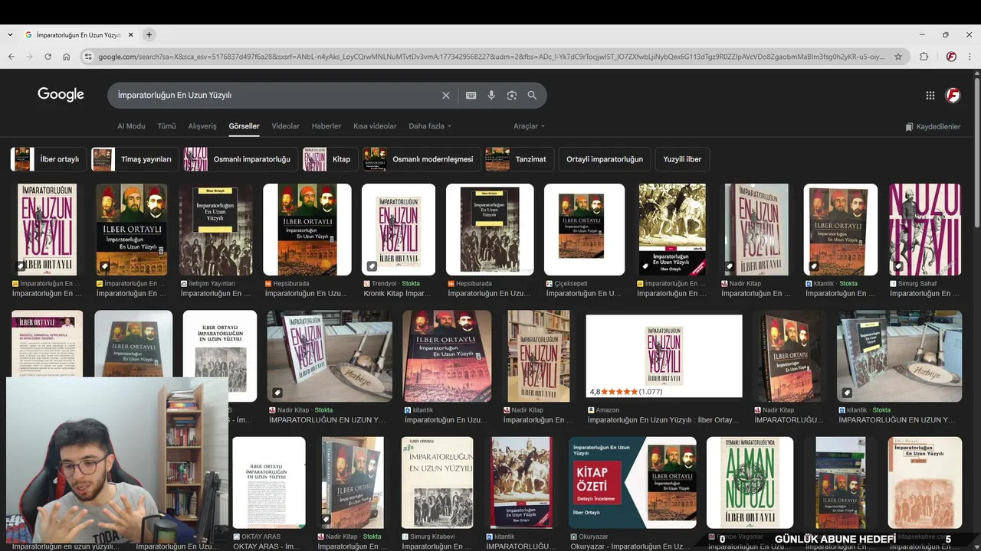Close the İmparatorluğun En Uzun Yüzyılı tab

coord(131,34)
